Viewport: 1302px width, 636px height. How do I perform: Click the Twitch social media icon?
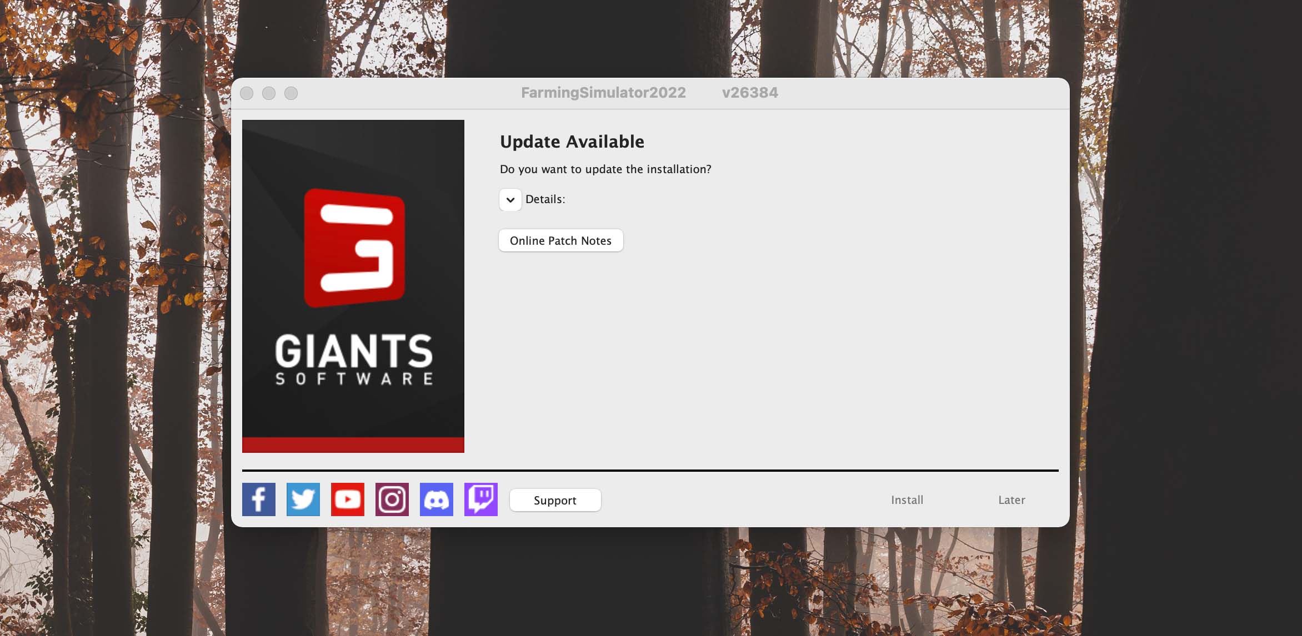[x=480, y=499]
